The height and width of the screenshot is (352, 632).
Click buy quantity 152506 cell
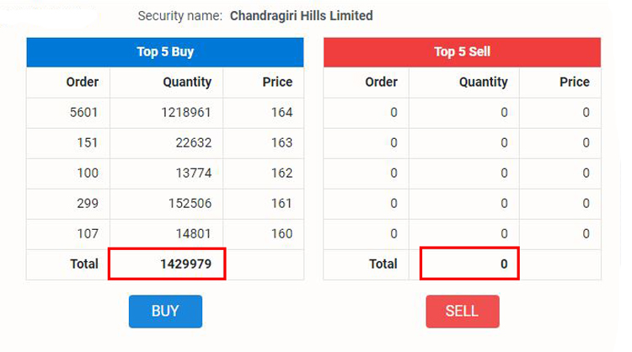[x=188, y=204]
